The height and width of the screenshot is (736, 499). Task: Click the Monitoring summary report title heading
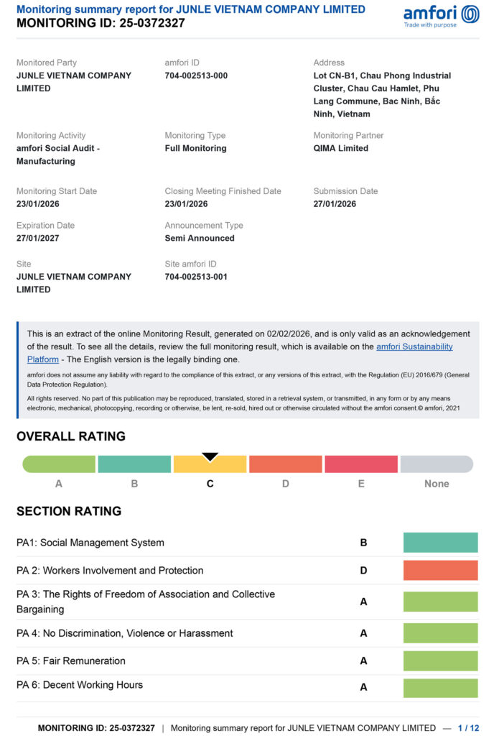click(190, 9)
